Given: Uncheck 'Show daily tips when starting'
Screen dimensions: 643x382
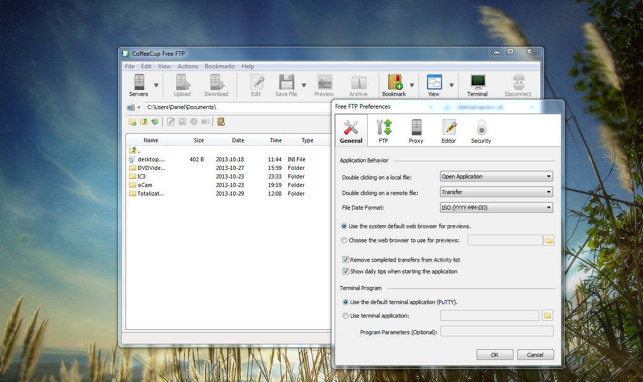Looking at the screenshot, I should point(346,271).
